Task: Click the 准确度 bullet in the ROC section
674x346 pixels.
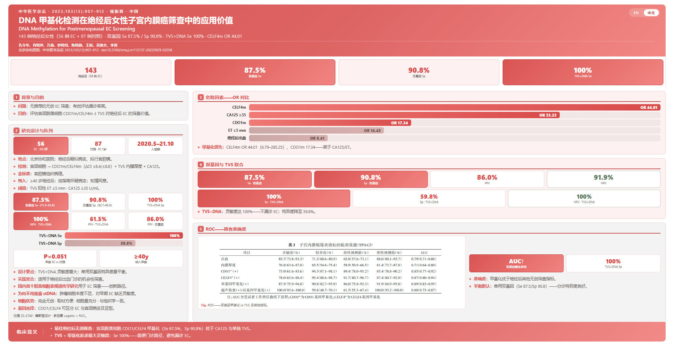Action: [515, 279]
